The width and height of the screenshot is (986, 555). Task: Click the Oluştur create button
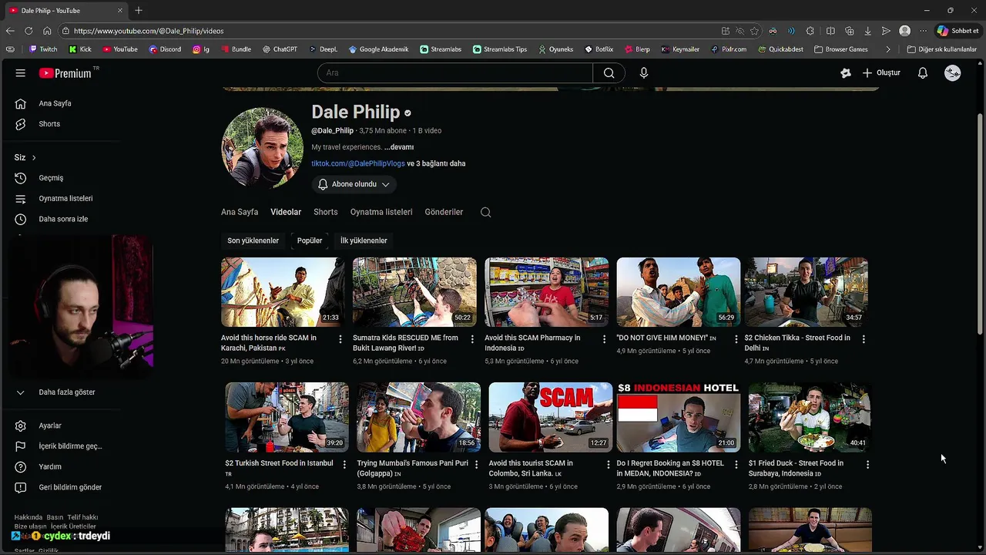(x=881, y=73)
